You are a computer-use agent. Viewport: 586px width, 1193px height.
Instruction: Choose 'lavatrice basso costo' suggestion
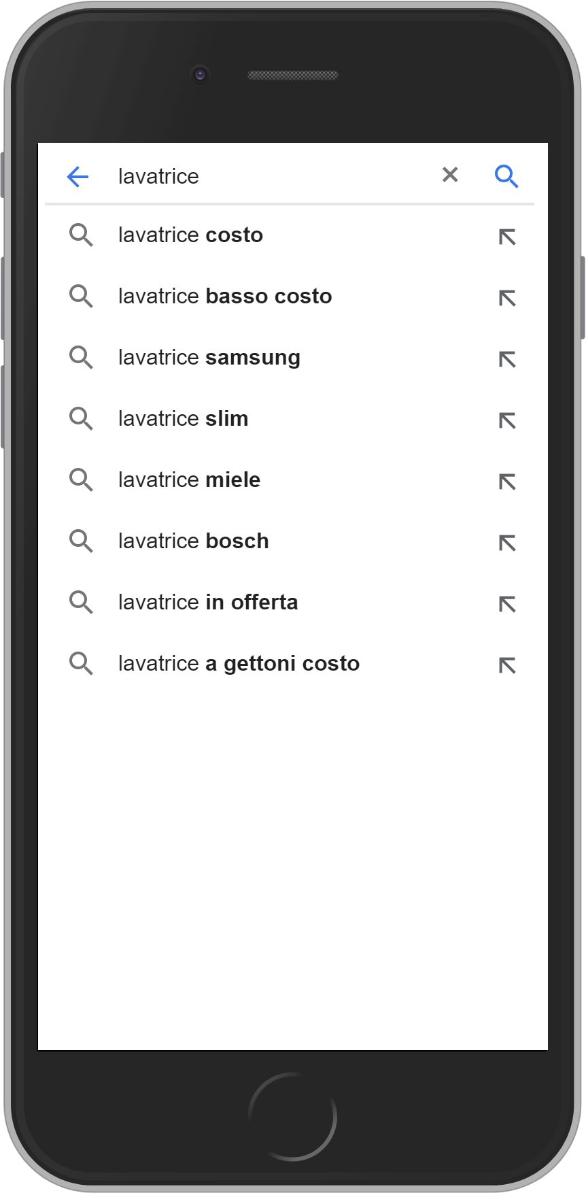225,297
